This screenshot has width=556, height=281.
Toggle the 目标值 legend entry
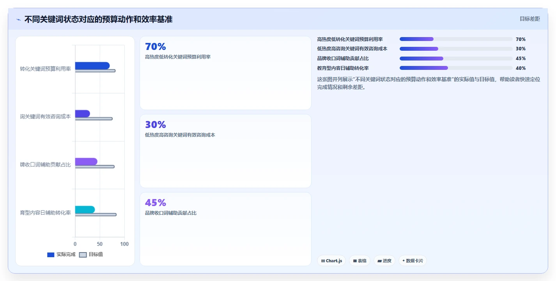tap(91, 254)
